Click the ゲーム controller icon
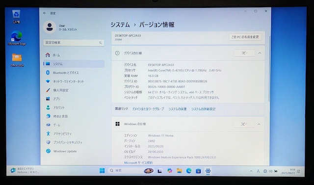The width and height of the screenshot is (314, 185). [x=48, y=125]
